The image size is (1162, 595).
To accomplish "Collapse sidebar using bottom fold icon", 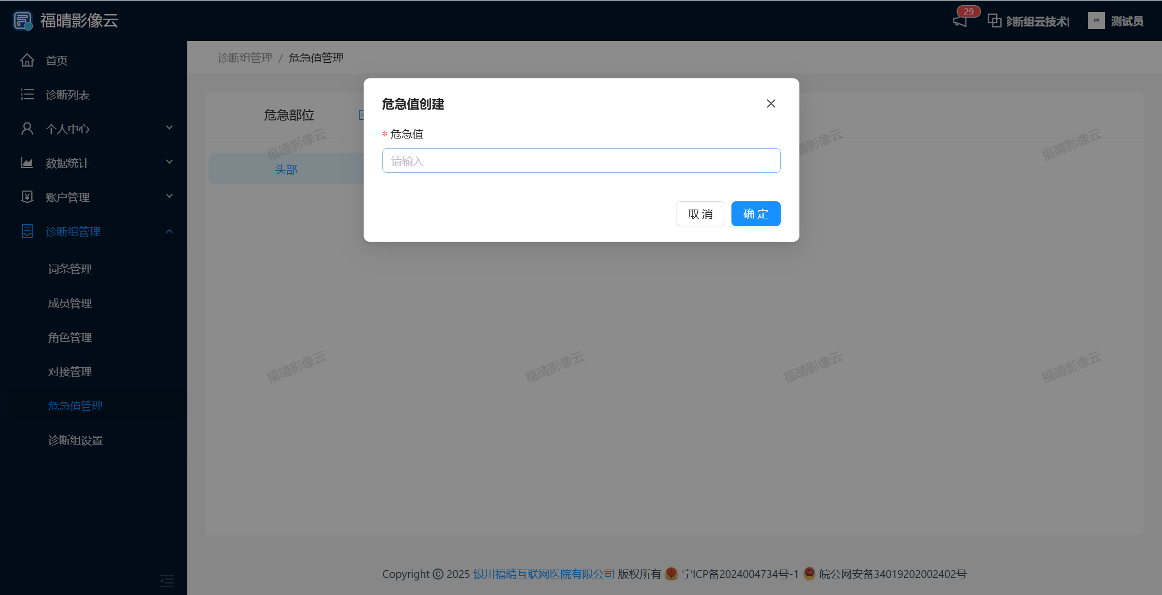I will pos(167,580).
